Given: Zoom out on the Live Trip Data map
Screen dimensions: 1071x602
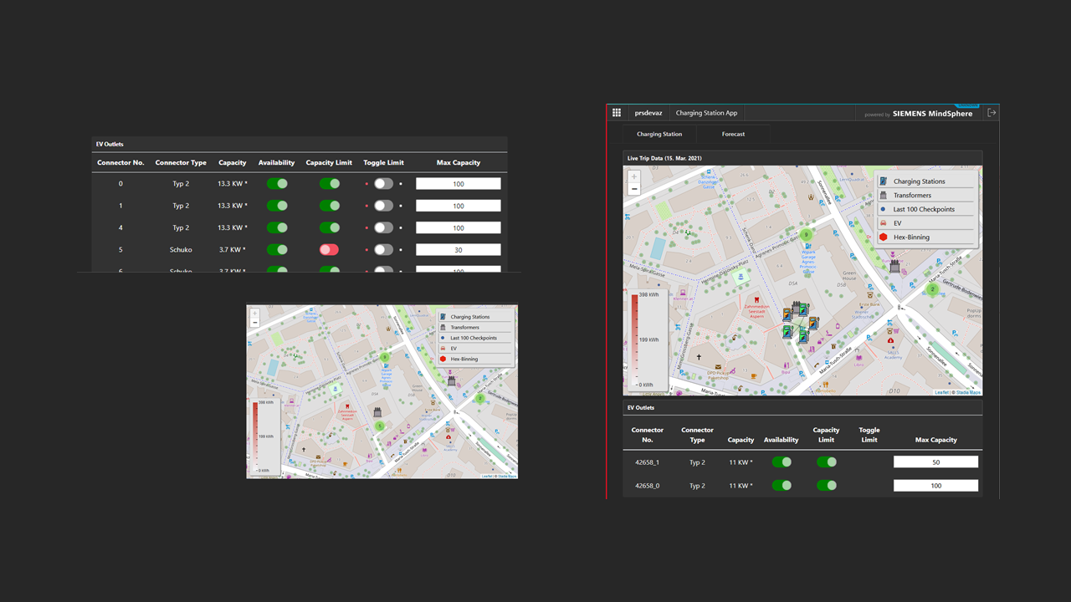Looking at the screenshot, I should pyautogui.click(x=634, y=190).
